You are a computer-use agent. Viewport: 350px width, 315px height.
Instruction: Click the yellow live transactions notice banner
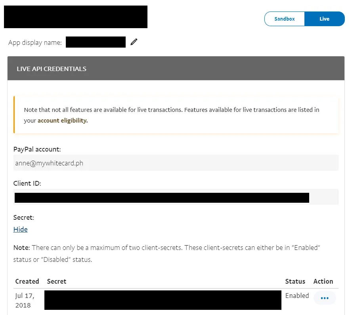[x=176, y=115]
